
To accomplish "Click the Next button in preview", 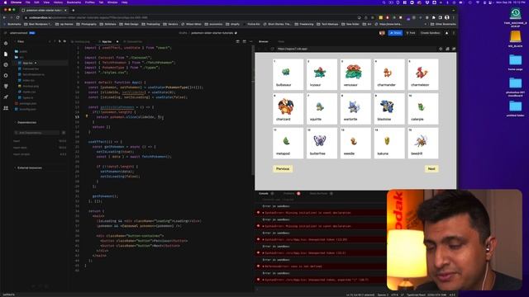I will [x=431, y=168].
